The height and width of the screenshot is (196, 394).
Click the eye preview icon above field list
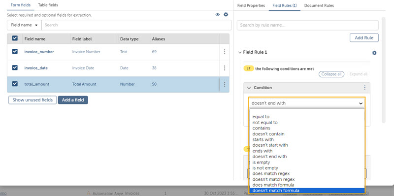coord(218,15)
